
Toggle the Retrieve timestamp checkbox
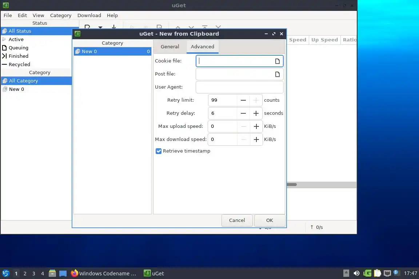tap(159, 151)
